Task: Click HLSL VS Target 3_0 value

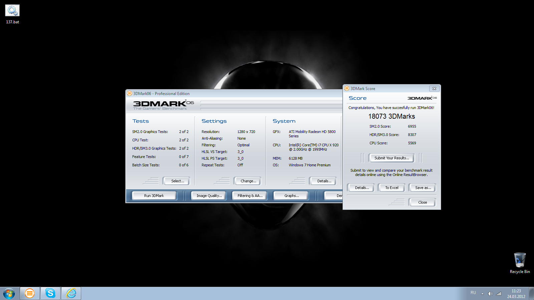Action: (x=240, y=152)
